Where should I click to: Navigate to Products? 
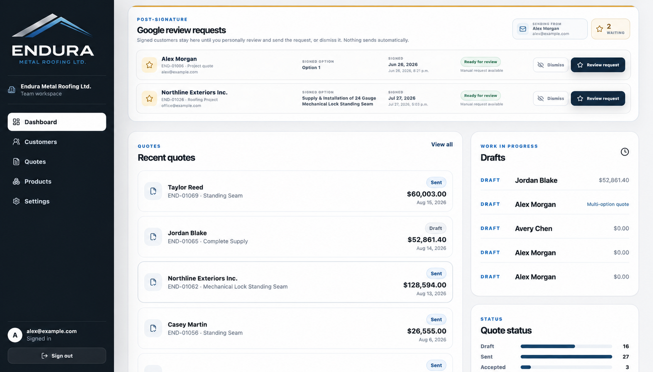[57, 181]
